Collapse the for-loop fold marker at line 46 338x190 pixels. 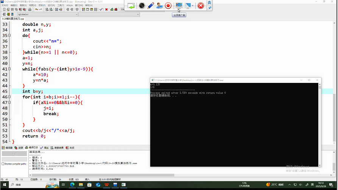[9, 97]
